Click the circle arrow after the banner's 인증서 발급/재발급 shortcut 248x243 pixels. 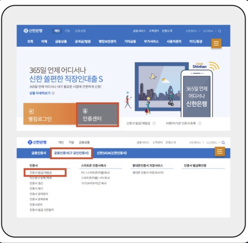click(x=154, y=123)
